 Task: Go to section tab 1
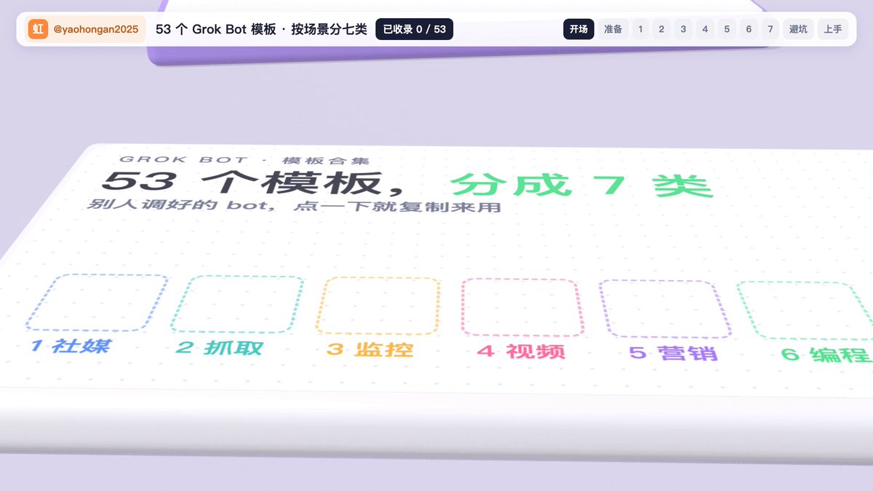click(640, 29)
